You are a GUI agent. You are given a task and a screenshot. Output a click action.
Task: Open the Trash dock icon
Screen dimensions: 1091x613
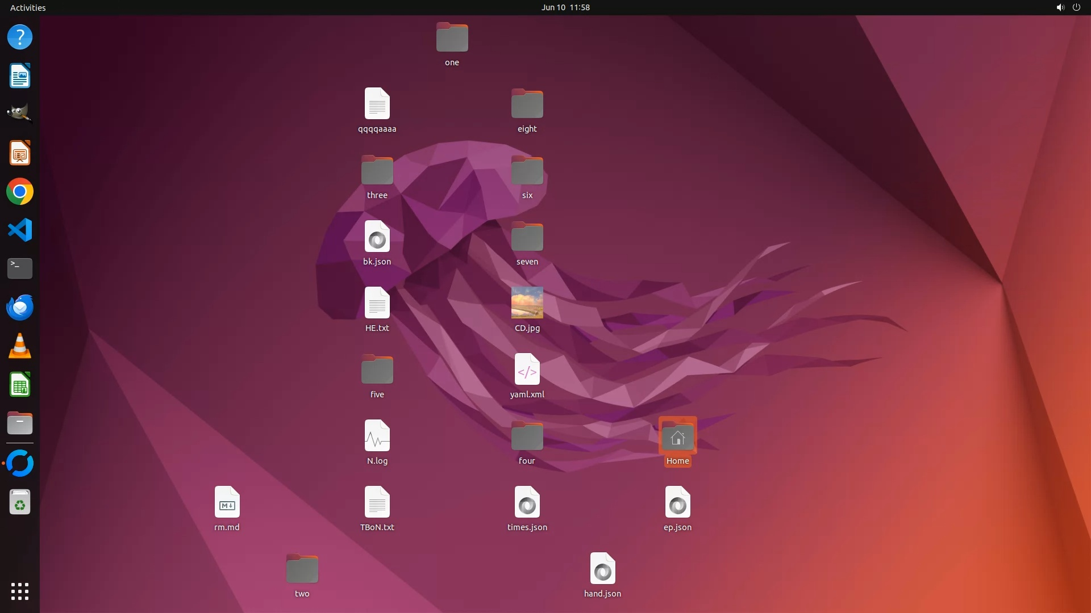point(20,502)
